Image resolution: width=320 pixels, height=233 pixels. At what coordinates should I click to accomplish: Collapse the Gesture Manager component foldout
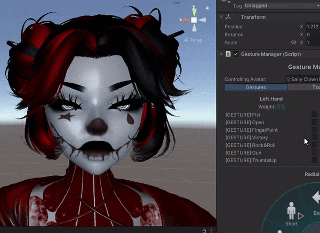tap(221, 54)
